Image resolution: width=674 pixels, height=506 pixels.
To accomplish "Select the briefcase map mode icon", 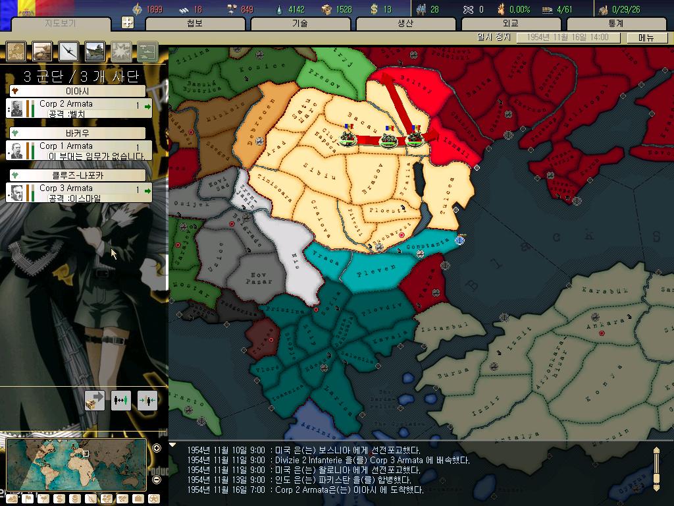I will 138,499.
